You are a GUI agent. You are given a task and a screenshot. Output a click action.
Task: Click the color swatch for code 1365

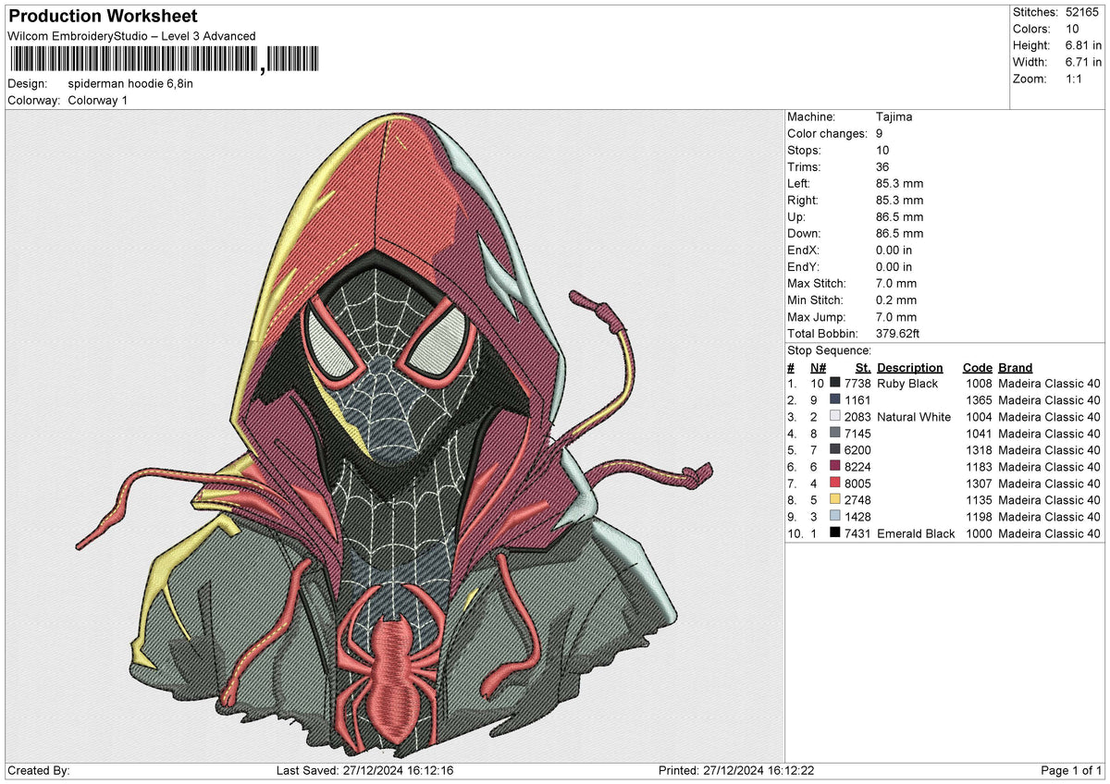(835, 400)
